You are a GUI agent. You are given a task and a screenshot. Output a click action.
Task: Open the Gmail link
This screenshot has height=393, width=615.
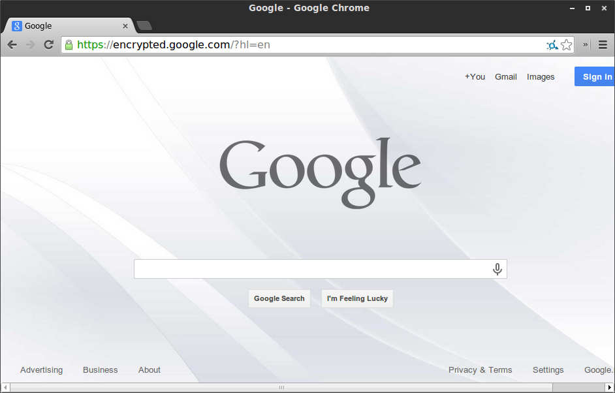pyautogui.click(x=505, y=77)
